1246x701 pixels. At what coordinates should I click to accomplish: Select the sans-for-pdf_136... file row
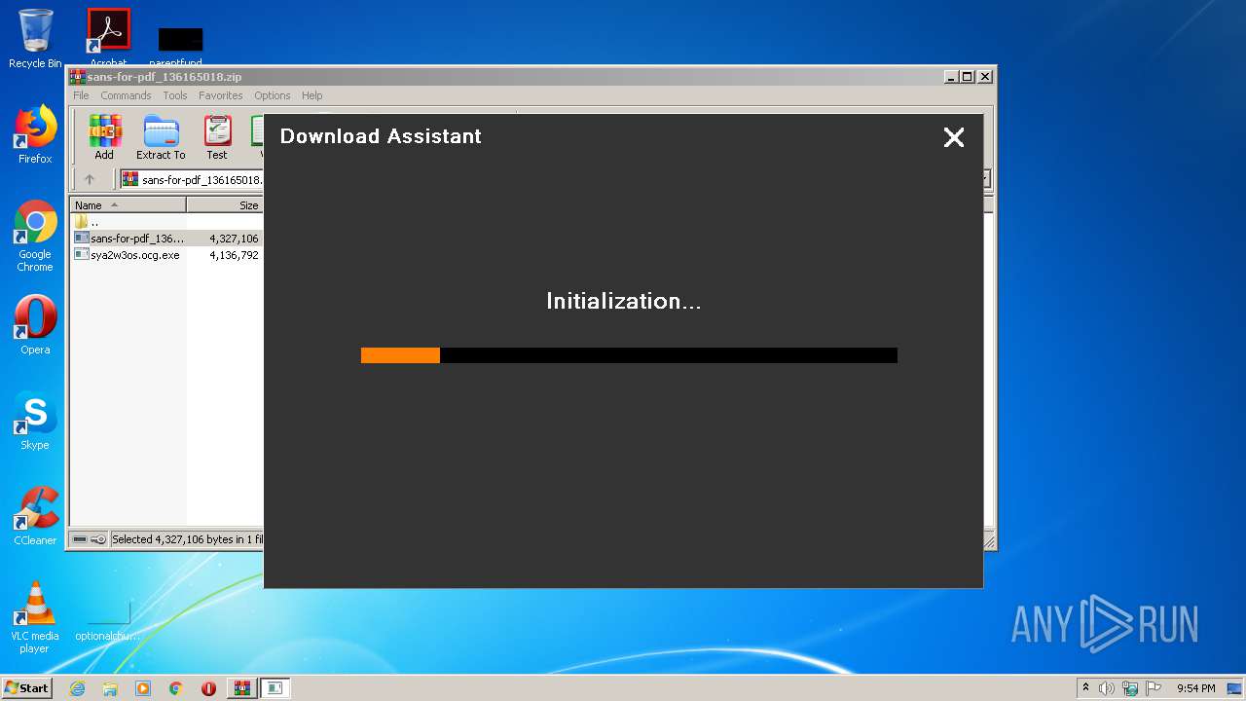coord(166,239)
